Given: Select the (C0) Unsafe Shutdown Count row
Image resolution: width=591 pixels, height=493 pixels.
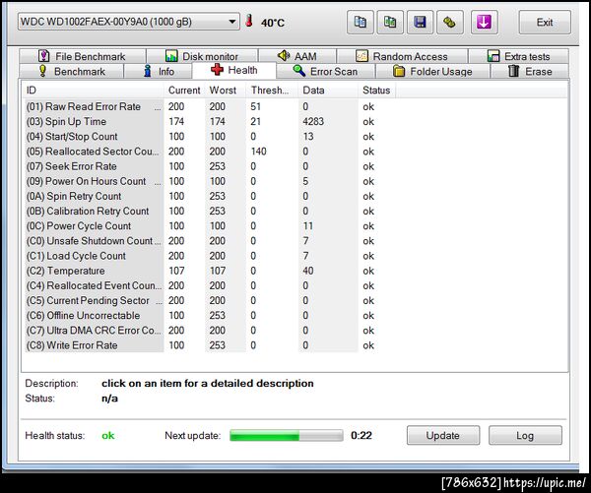Looking at the screenshot, I should [x=209, y=241].
